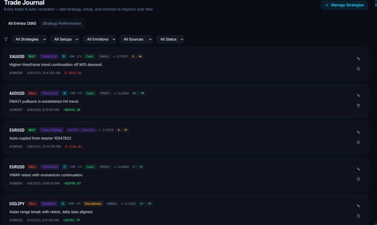Delete the EURUSD BUY copy-trading entry
Screen dimensions: 377x225
[x=358, y=142]
